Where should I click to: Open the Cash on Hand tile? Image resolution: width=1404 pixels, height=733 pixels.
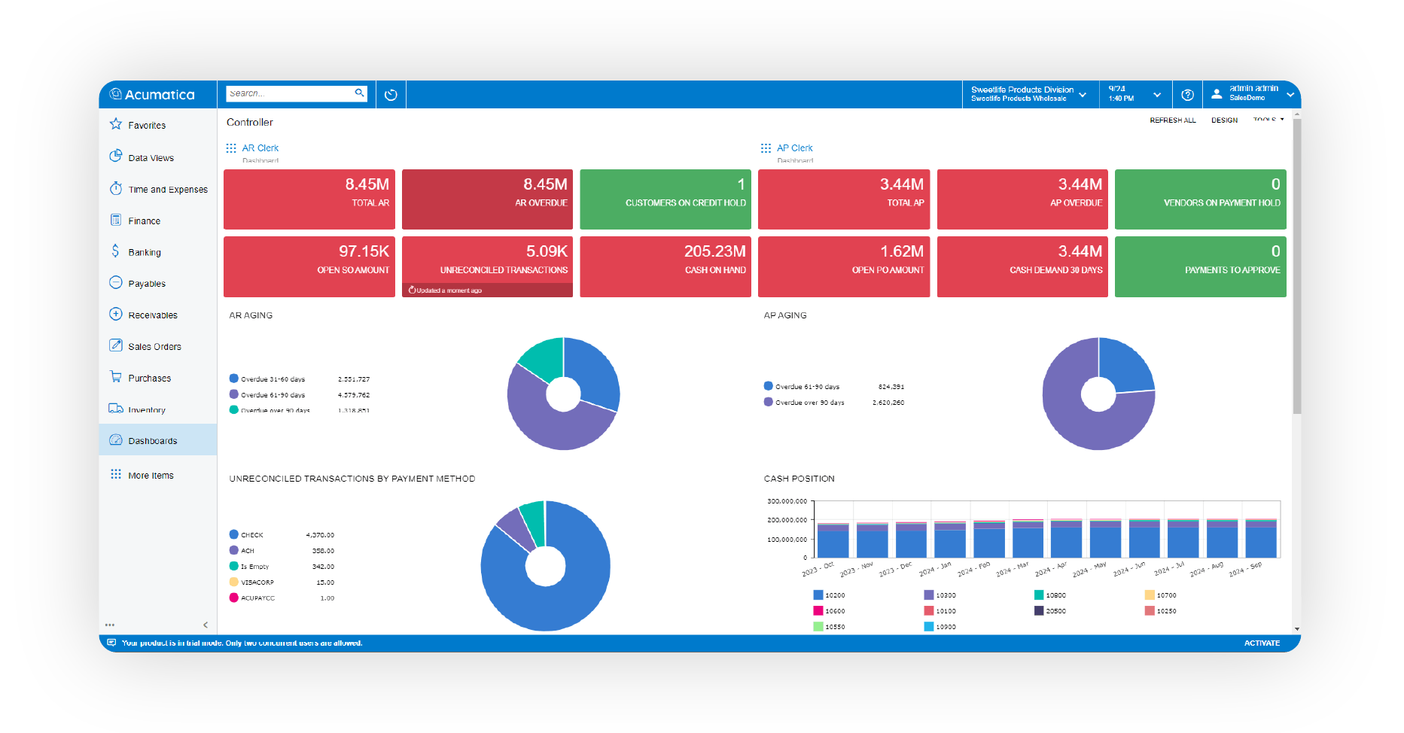point(665,266)
